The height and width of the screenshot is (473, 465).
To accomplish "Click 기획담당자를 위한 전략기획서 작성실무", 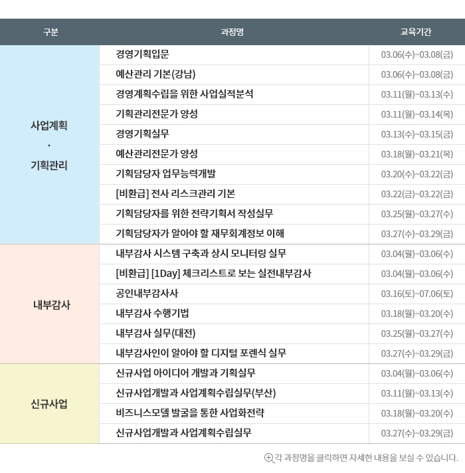I will 194,214.
